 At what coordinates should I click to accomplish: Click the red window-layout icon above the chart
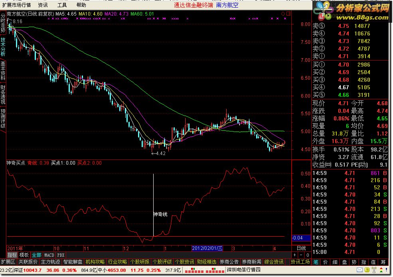coord(288,14)
